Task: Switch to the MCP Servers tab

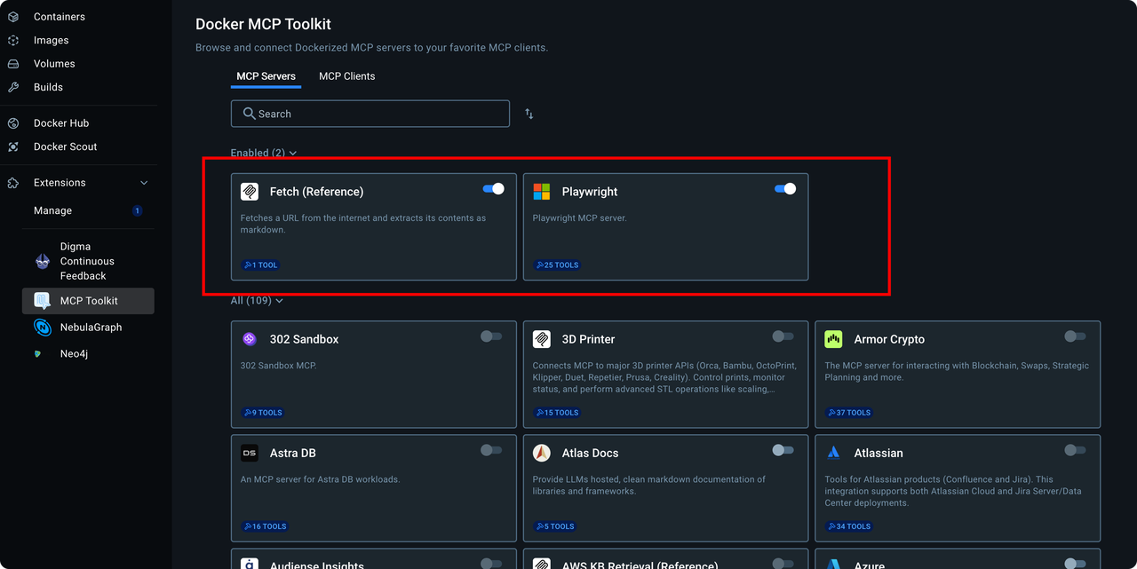Action: [x=266, y=76]
